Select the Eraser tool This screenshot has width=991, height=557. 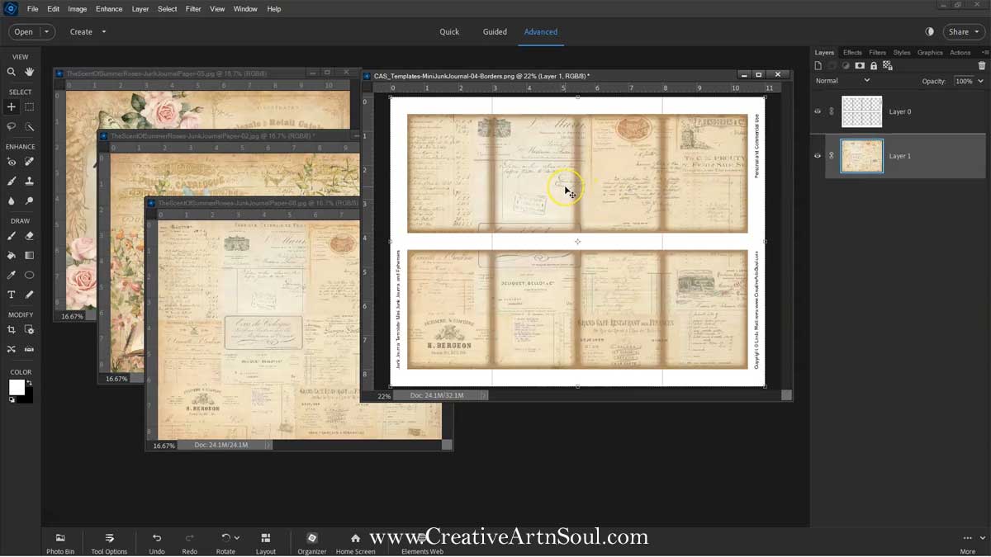[x=30, y=236]
